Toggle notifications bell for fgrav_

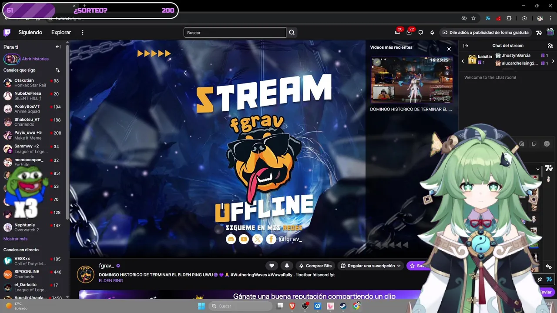287,266
